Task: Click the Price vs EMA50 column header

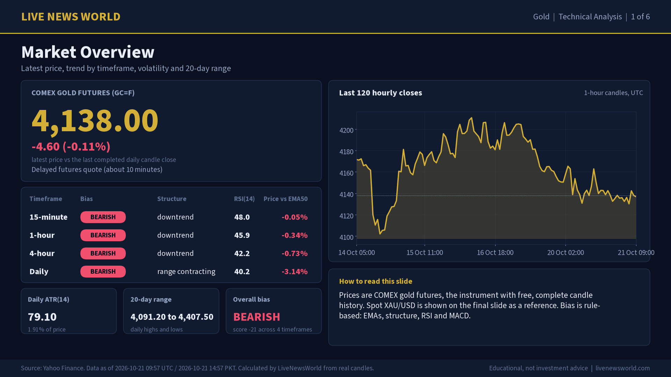Action: click(286, 199)
